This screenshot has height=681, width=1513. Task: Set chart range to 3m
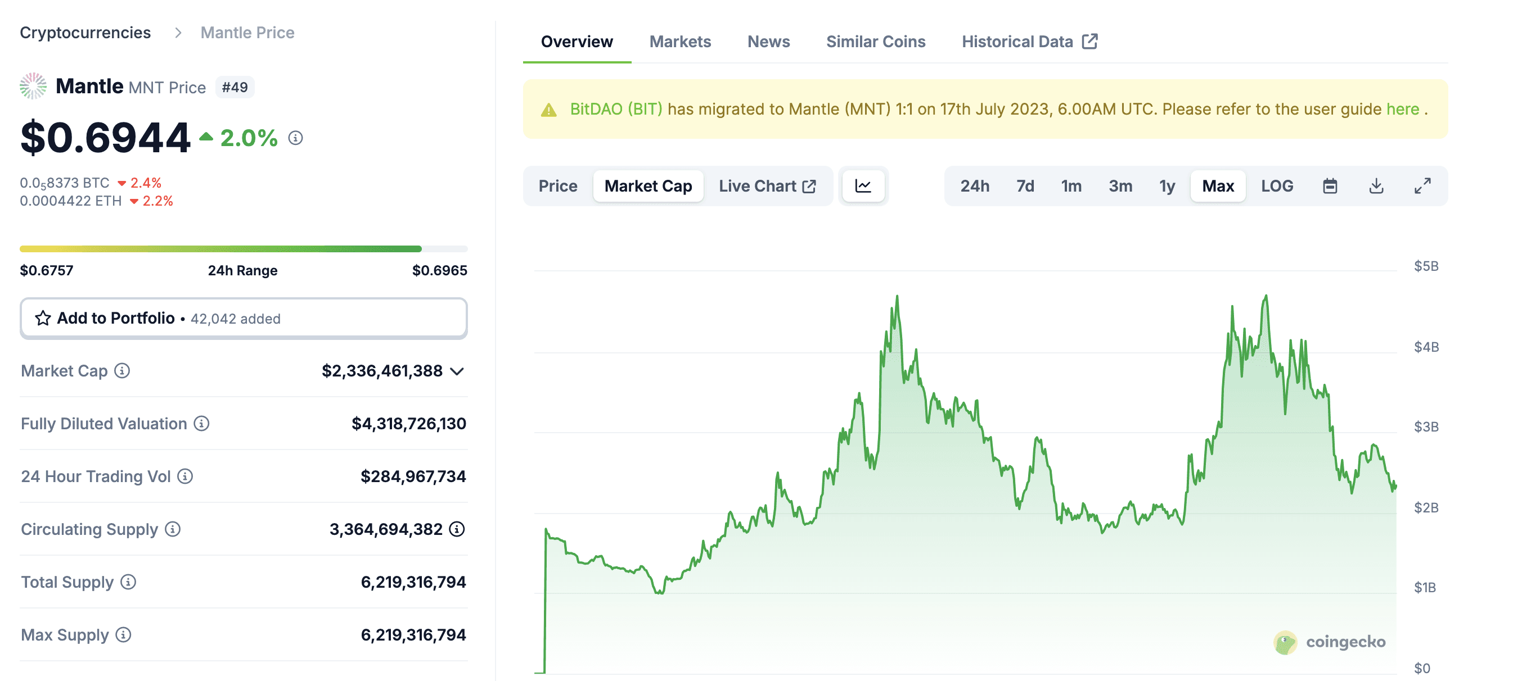(x=1120, y=186)
